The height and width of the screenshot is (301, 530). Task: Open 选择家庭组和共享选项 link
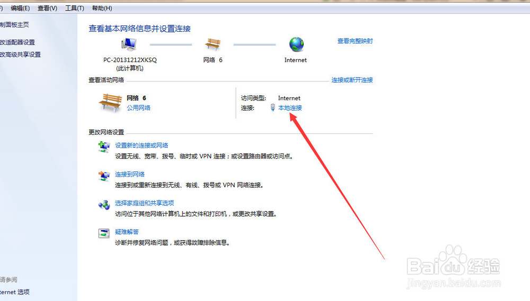pos(144,203)
